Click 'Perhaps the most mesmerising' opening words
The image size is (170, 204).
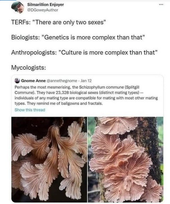(43, 87)
